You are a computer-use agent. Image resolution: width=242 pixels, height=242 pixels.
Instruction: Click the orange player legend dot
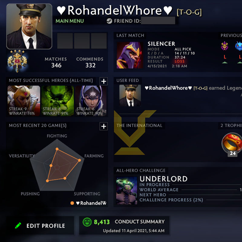pyautogui.click(x=72, y=203)
